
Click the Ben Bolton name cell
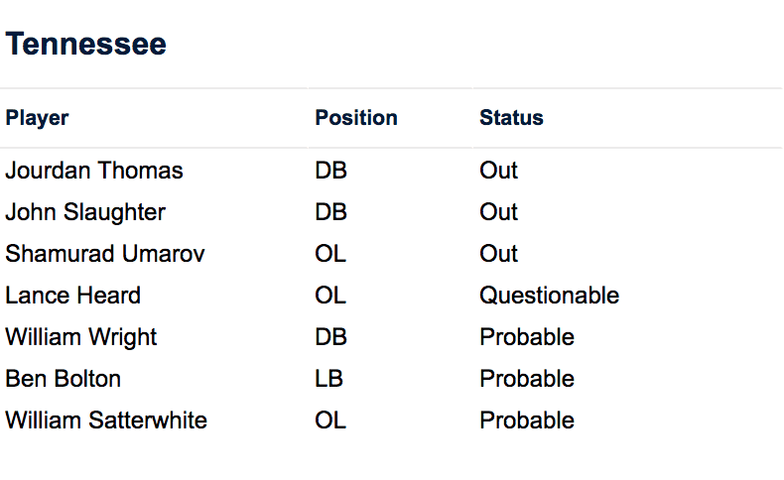64,379
